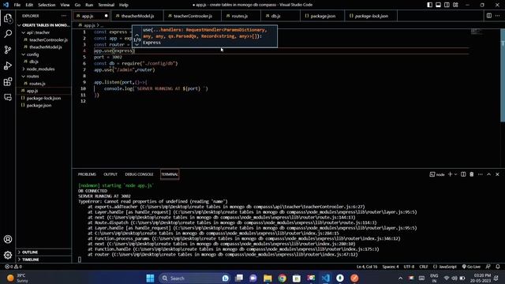Open the Search view in activity bar
This screenshot has width=505, height=284.
click(x=8, y=34)
